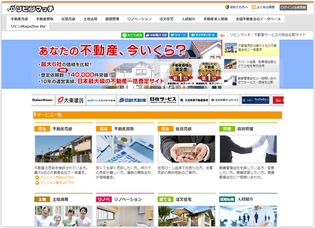Screen dimensions: 315x228
Task: Click the リビンマッチ site logo
Action: click(x=31, y=9)
